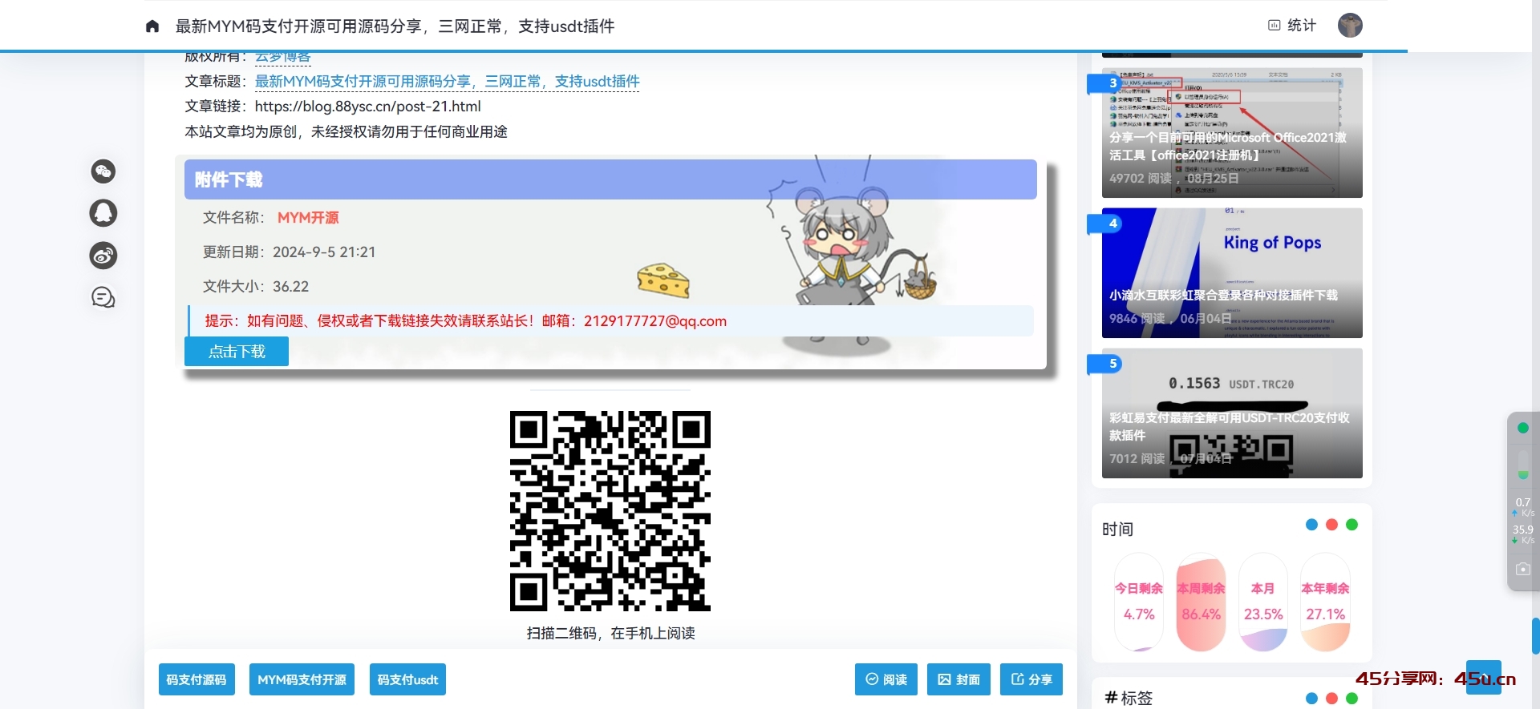1540x709 pixels.
Task: Open the 码支付usdt tag
Action: click(407, 680)
